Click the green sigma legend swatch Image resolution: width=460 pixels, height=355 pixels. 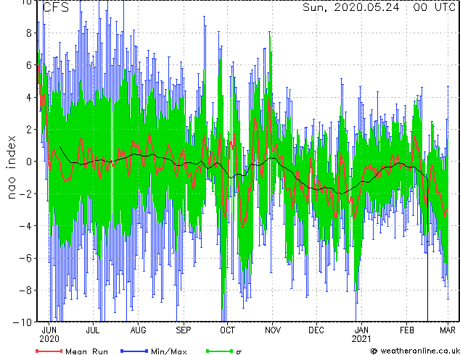[219, 351]
